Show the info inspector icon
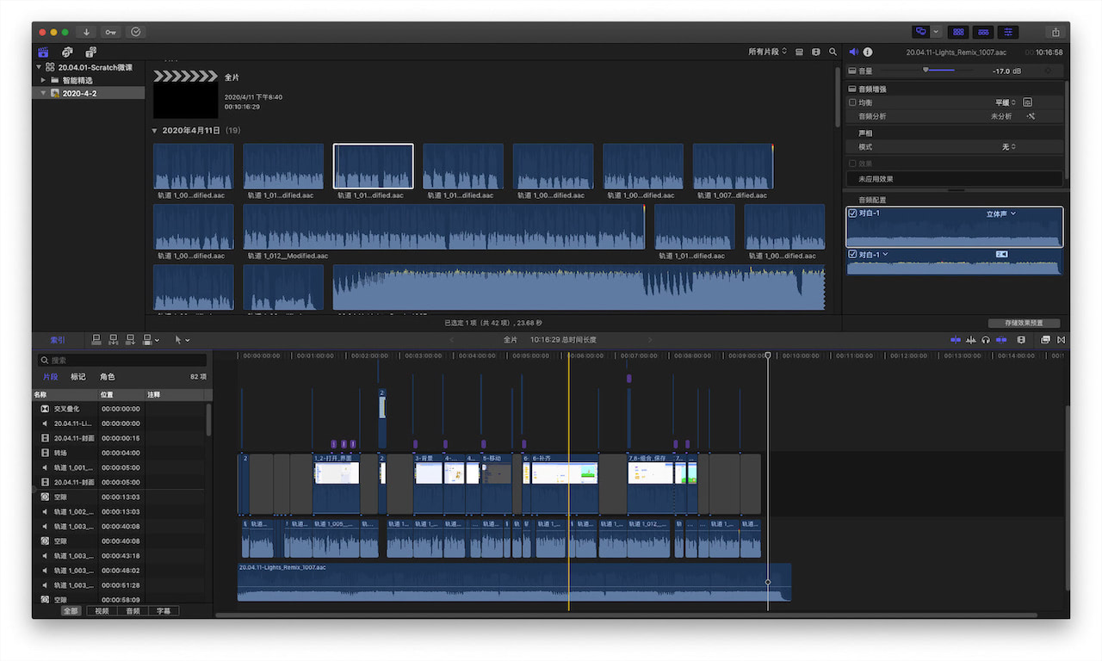This screenshot has height=661, width=1102. (x=868, y=53)
